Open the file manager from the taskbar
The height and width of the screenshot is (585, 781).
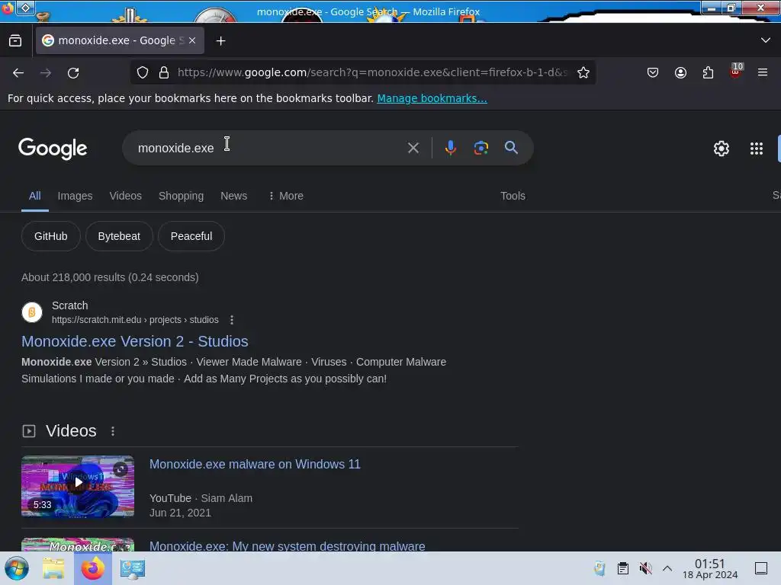[53, 568]
